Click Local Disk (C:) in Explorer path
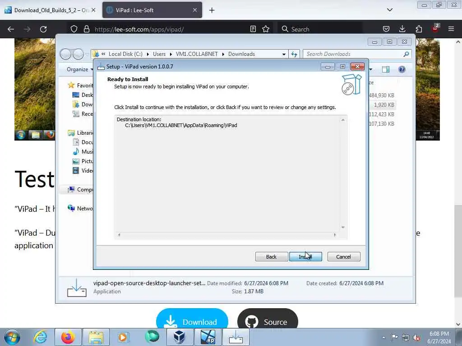The height and width of the screenshot is (346, 462). pos(125,54)
